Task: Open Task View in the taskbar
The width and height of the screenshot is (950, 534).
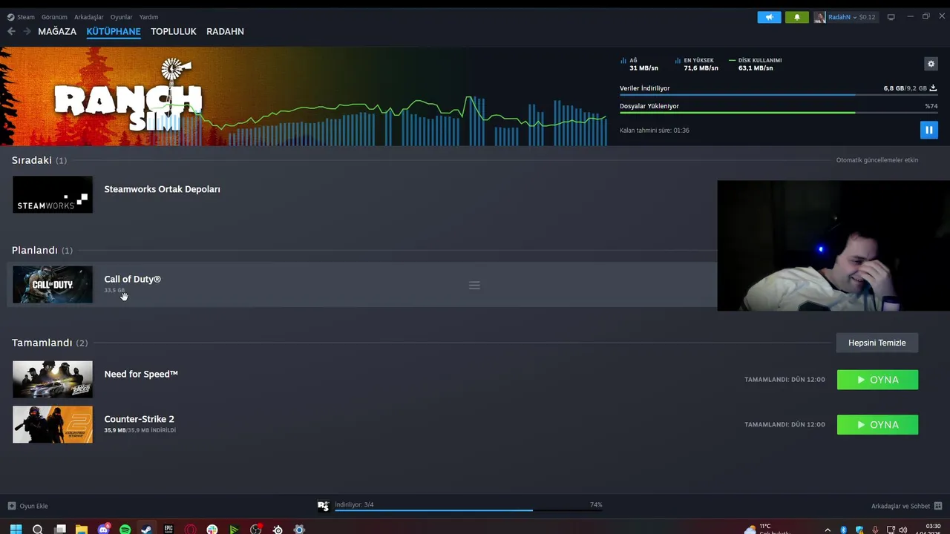Action: [x=60, y=529]
